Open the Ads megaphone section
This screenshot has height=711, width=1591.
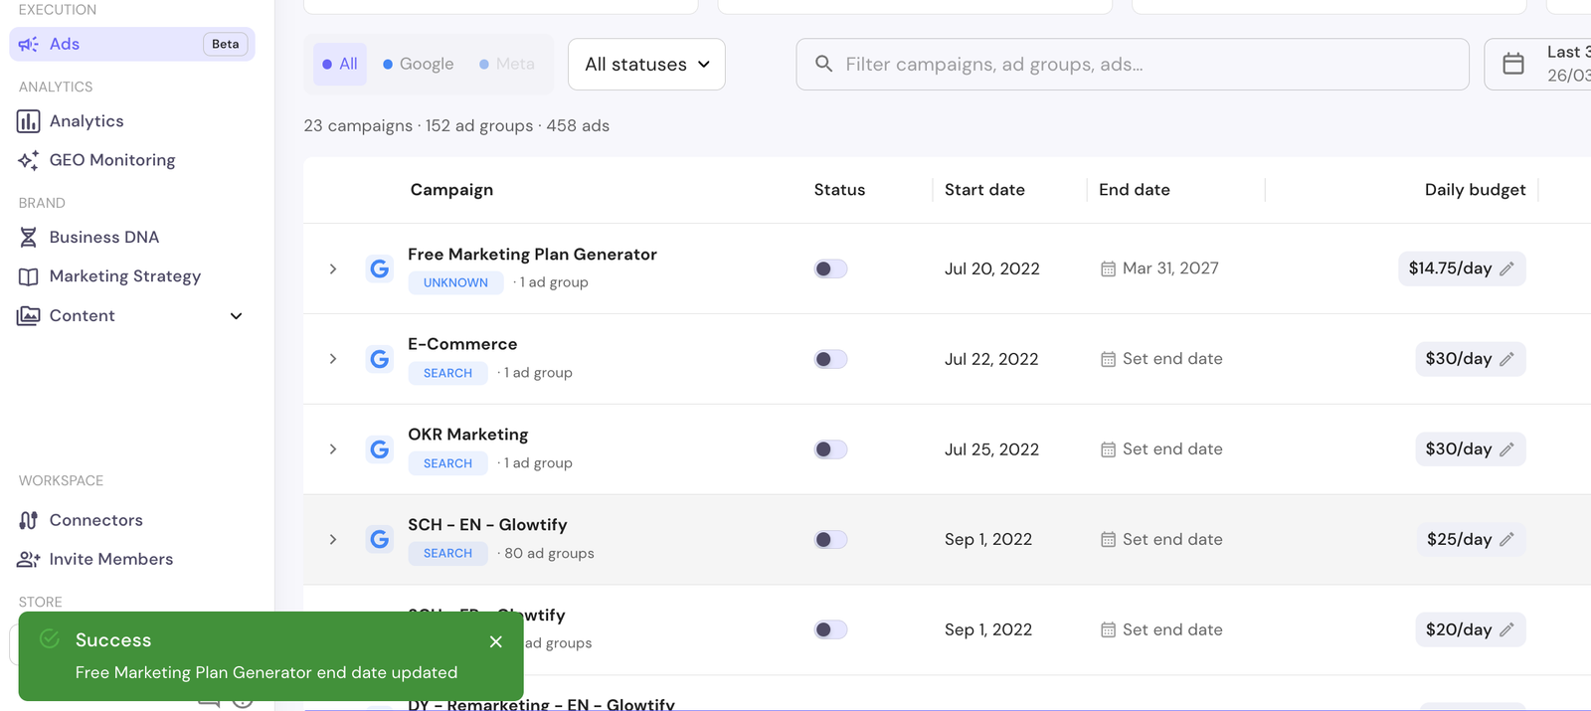pyautogui.click(x=131, y=44)
